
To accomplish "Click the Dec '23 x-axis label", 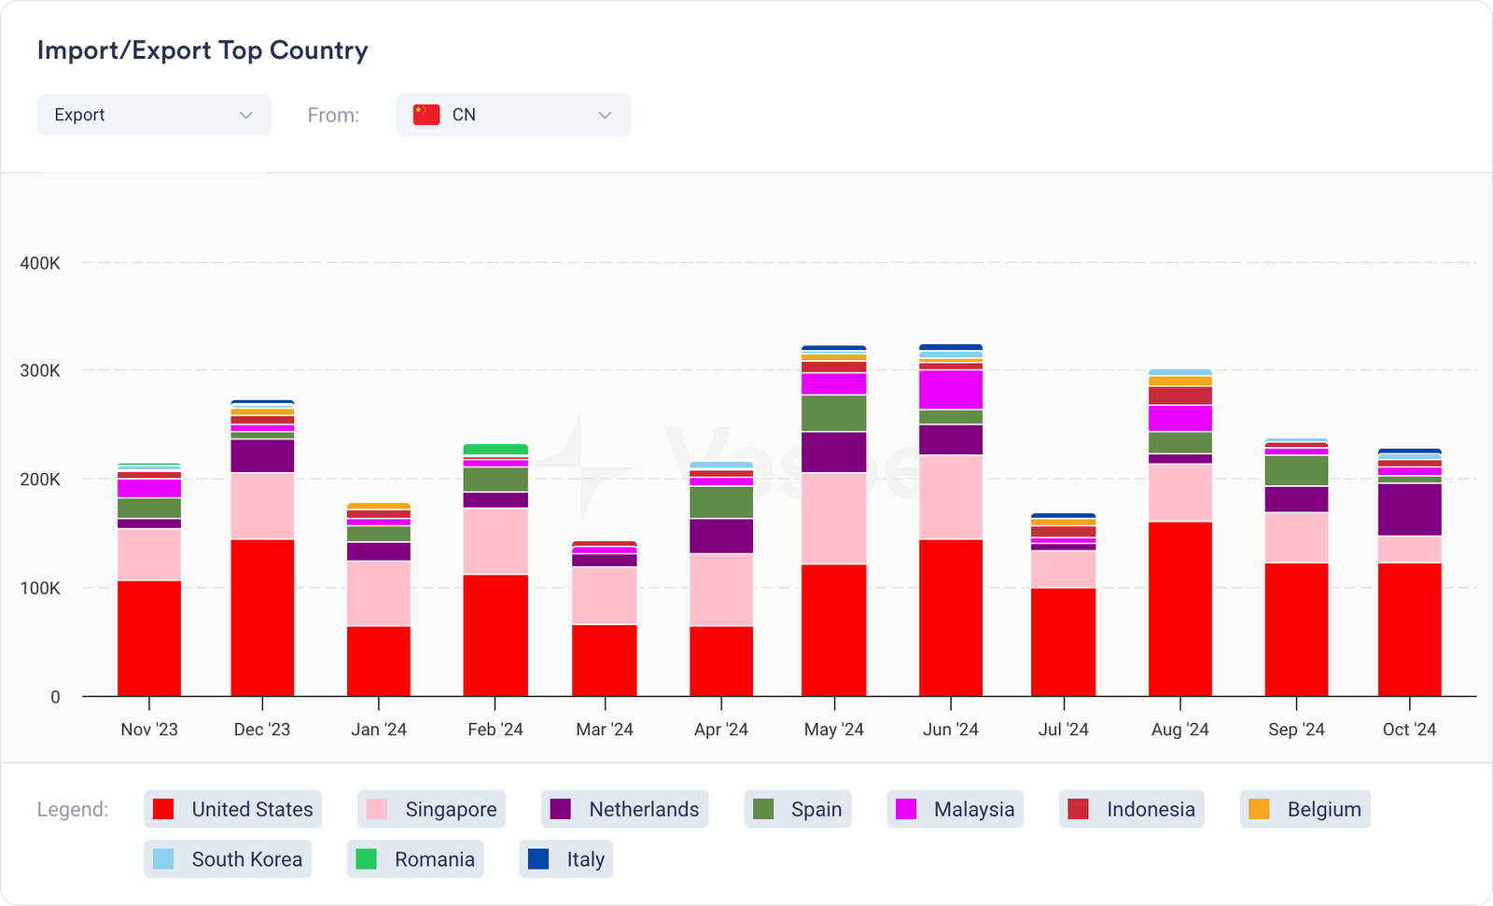I will [x=262, y=730].
